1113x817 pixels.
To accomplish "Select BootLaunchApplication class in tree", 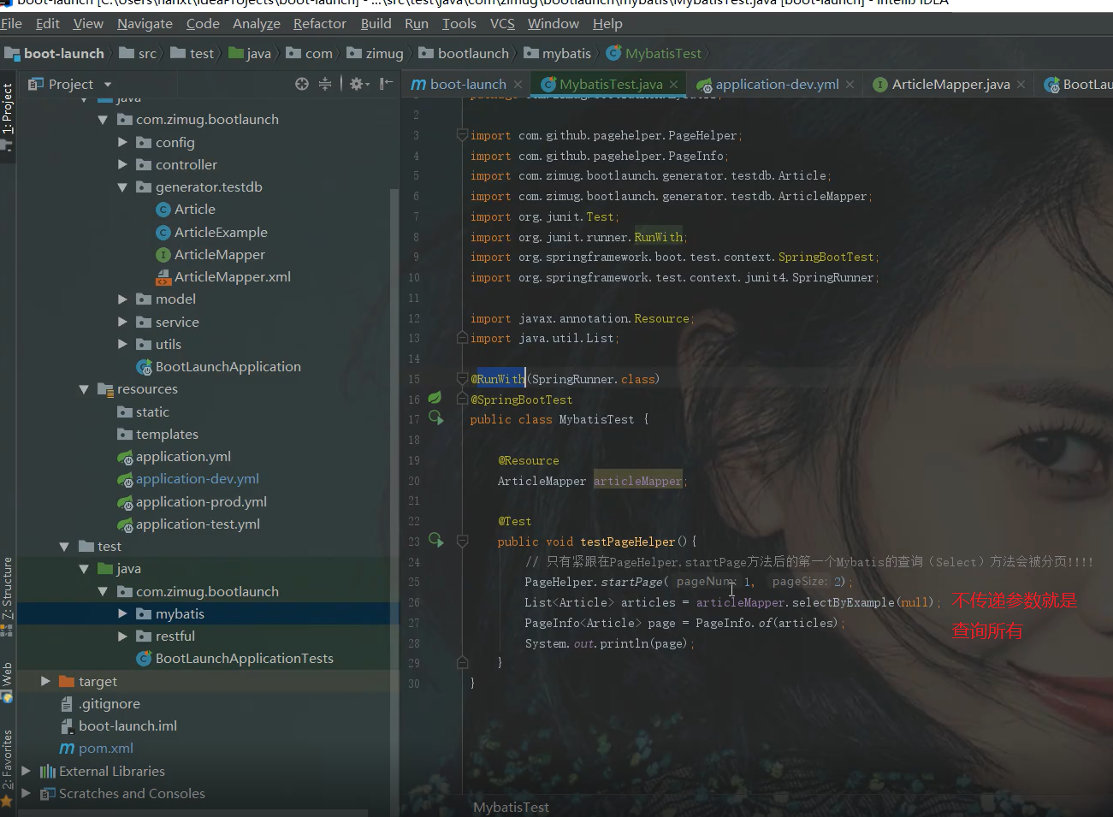I will [x=219, y=367].
